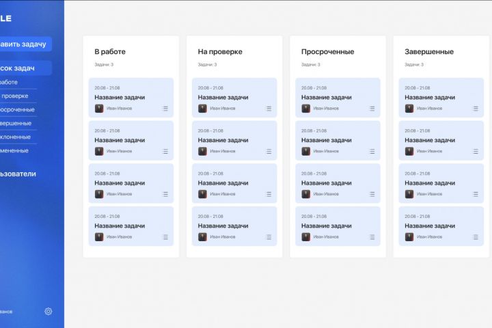This screenshot has height=328, width=492.
Task: Click avatar on fourth Завершенные card
Action: tap(409, 237)
